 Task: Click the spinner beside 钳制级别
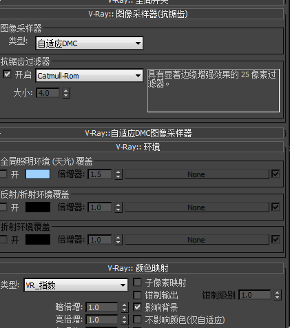click(x=278, y=295)
